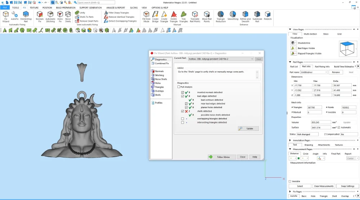Enable intersecting triangles detected checkbox
The image size is (360, 200).
(x=183, y=123)
